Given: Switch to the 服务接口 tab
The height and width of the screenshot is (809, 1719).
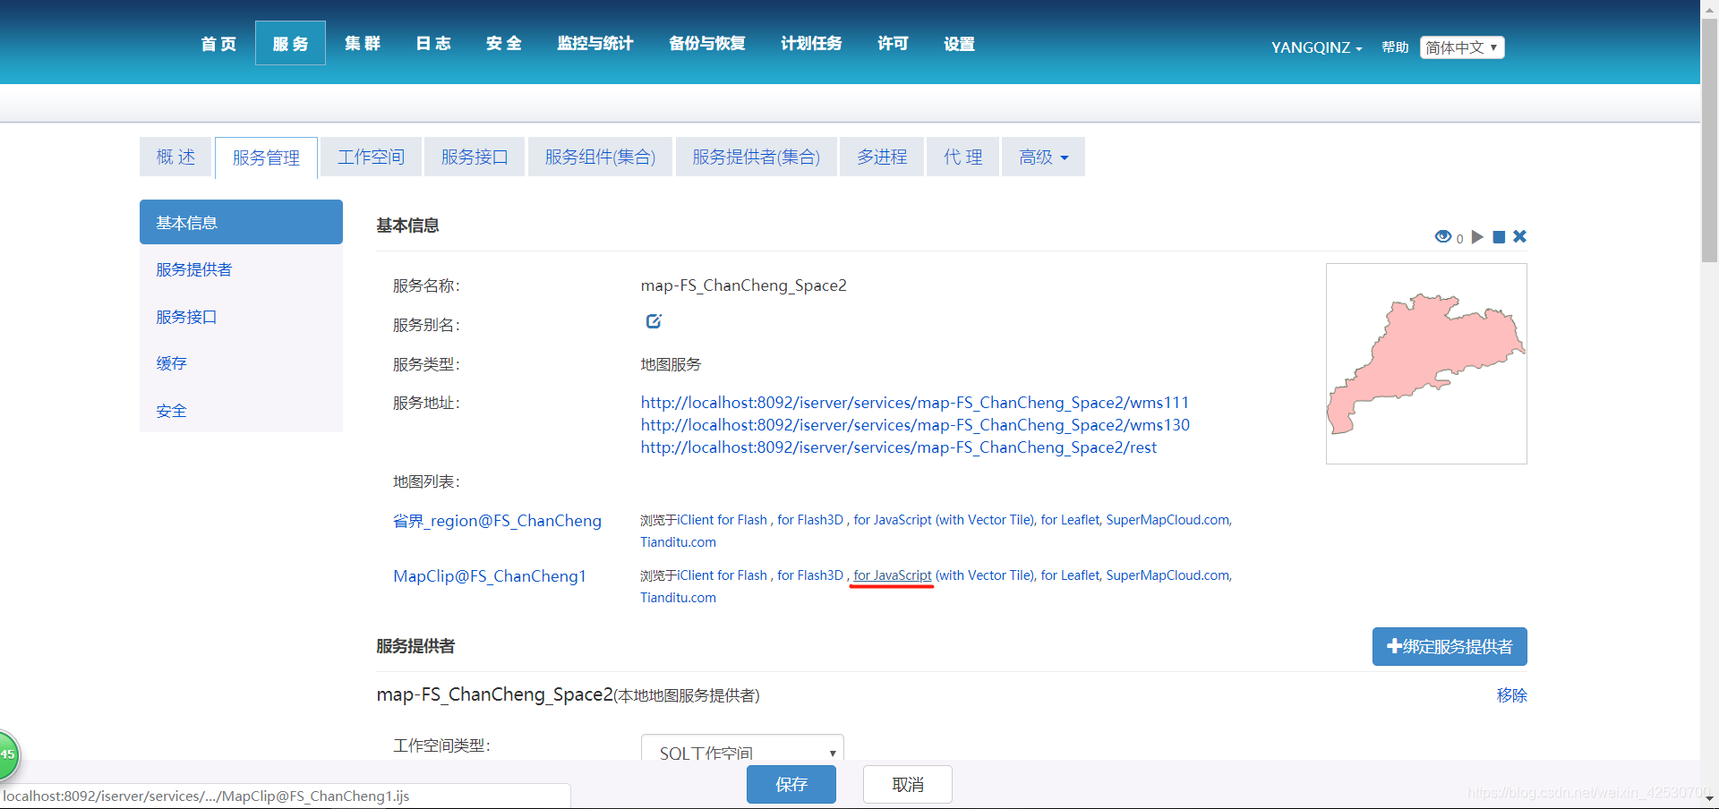Looking at the screenshot, I should pyautogui.click(x=475, y=157).
